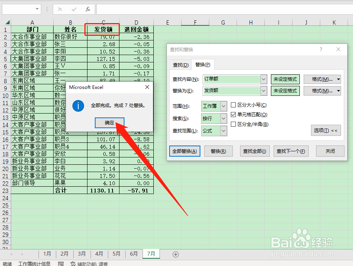This screenshot has height=266, width=353.
Task: Select the 退回金额 header cell
Action: (x=136, y=30)
